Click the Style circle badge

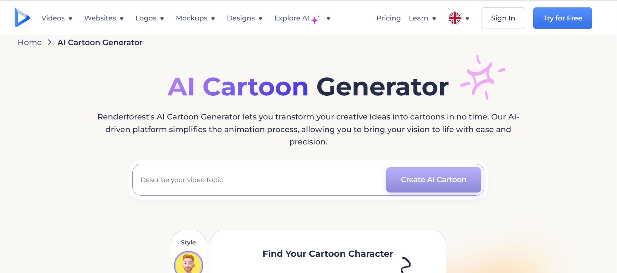pos(188,242)
